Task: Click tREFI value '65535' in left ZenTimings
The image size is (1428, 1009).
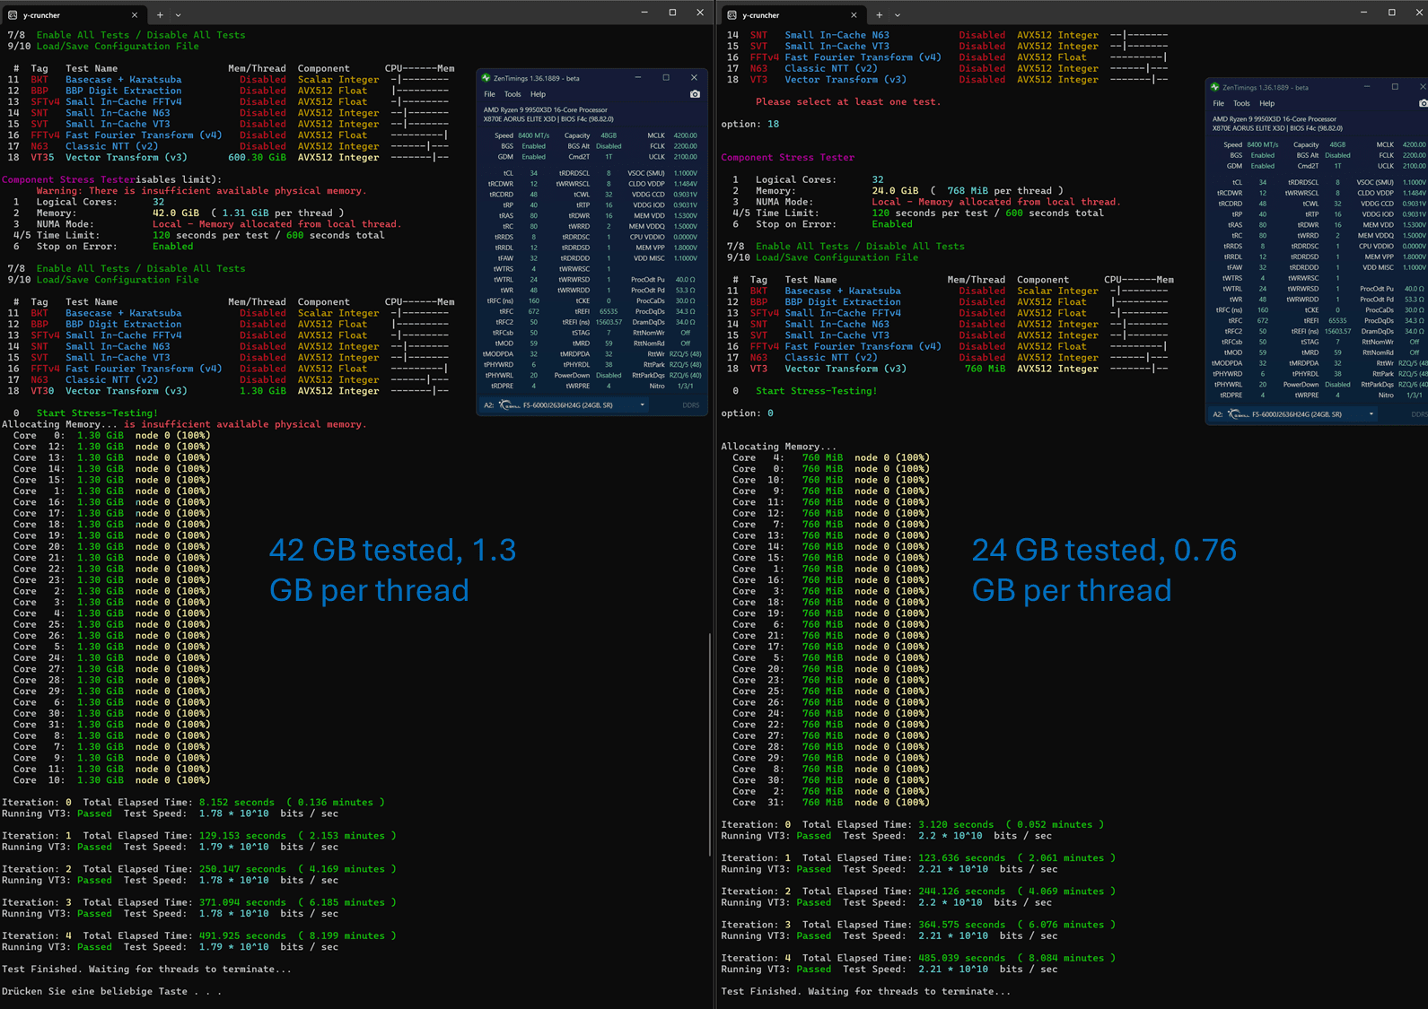Action: [609, 311]
